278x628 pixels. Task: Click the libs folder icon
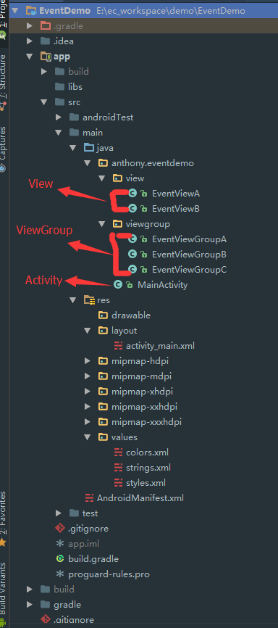(60, 87)
